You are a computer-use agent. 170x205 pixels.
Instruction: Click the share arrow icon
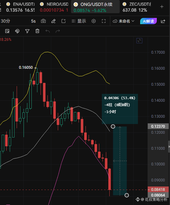point(163,21)
